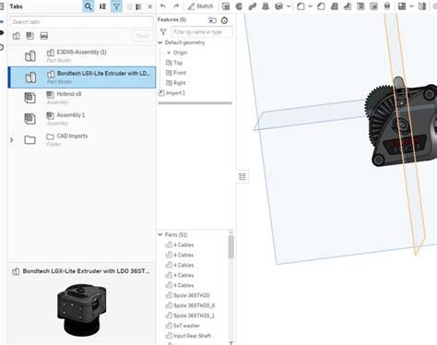437x345 pixels.
Task: Select the first 4 Cables part
Action: [x=180, y=245]
